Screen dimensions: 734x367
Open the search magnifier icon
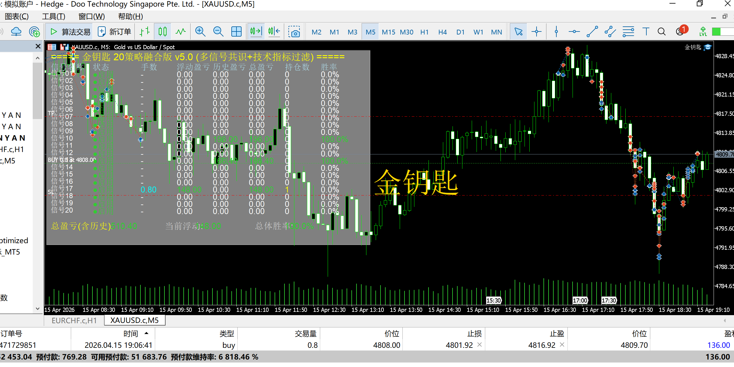[x=661, y=31]
